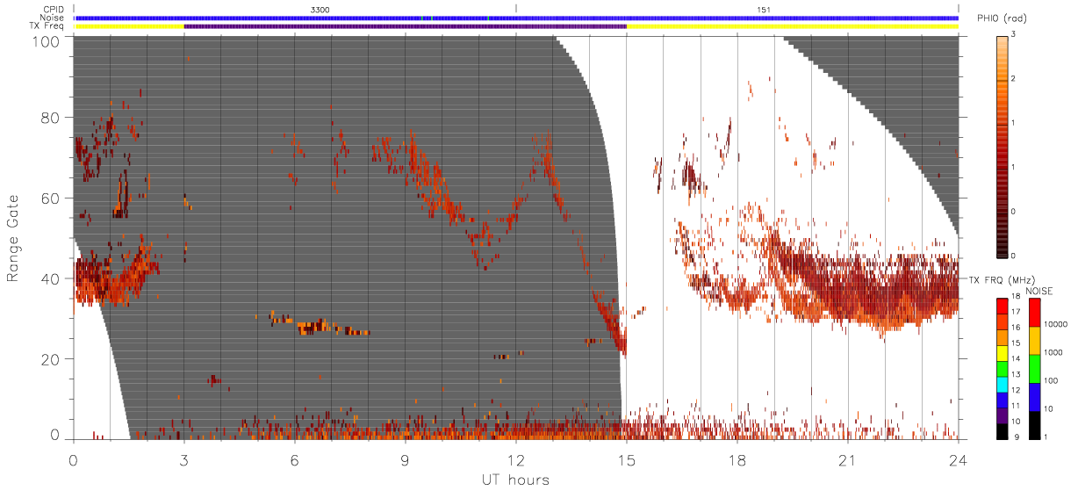The height and width of the screenshot is (498, 1078).
Task: Click x-axis tick label '24'
Action: click(958, 459)
